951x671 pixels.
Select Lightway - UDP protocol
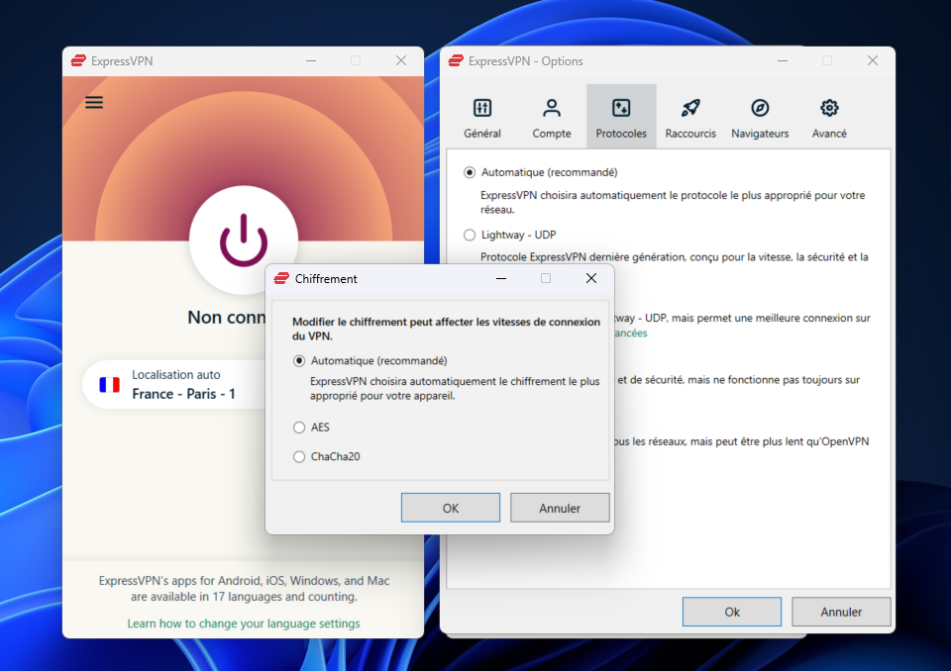[x=470, y=236]
